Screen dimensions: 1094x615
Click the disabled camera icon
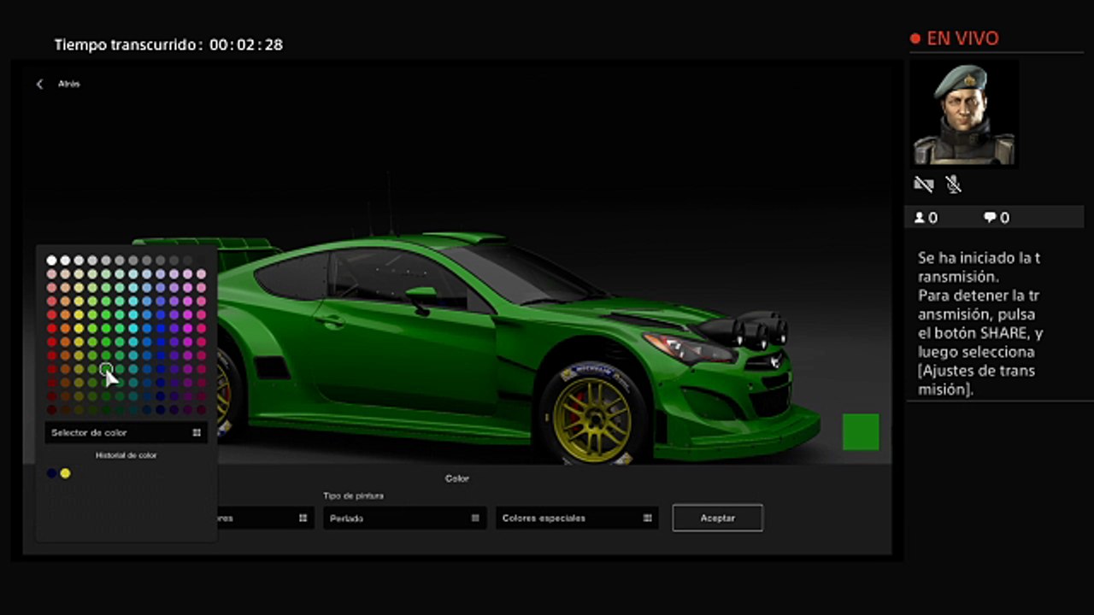[x=924, y=184]
